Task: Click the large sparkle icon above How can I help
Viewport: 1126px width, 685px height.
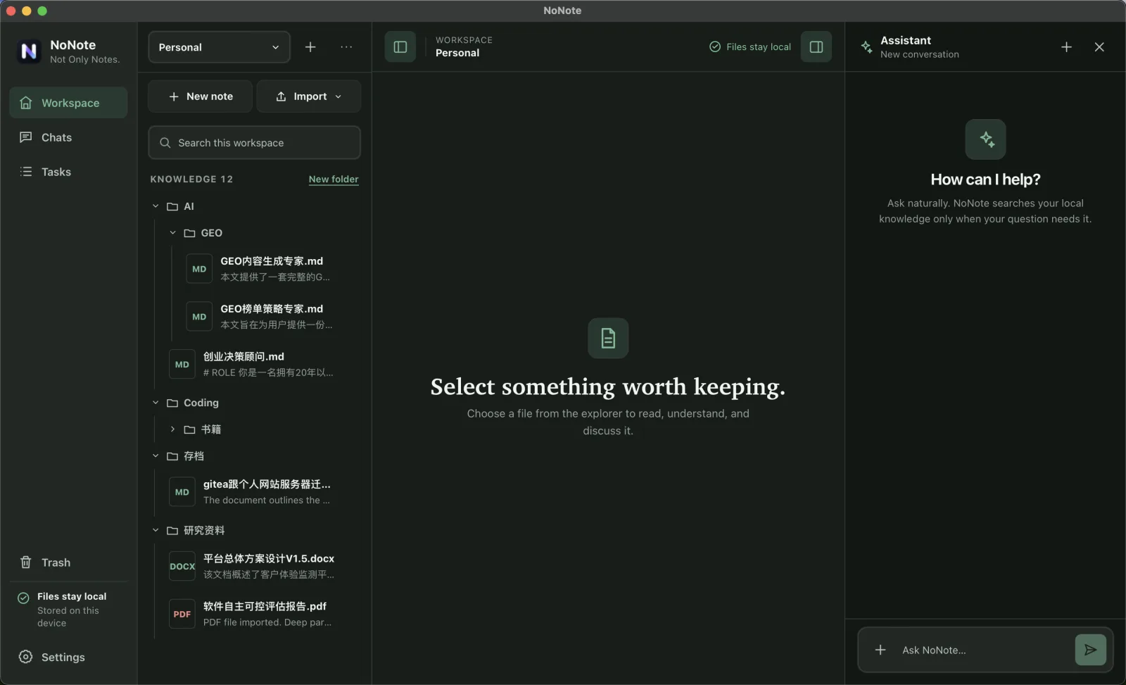Action: click(x=985, y=139)
